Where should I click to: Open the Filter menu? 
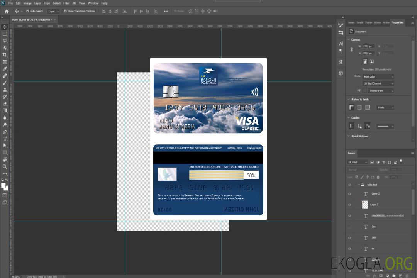66,3
